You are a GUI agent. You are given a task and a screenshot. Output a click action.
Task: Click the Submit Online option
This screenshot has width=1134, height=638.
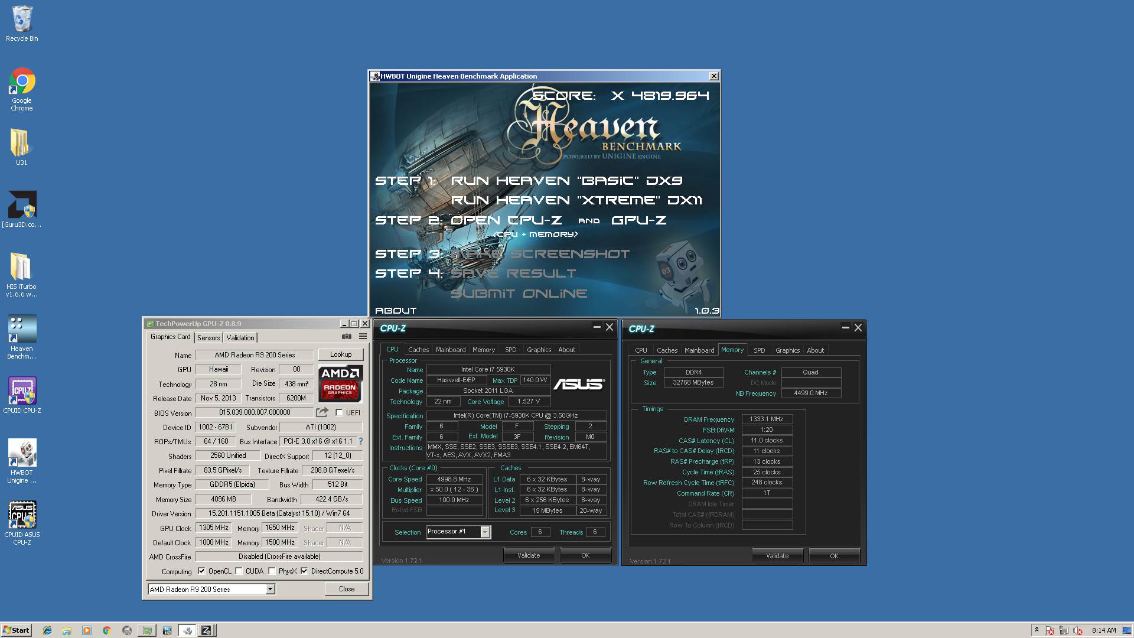coord(519,294)
